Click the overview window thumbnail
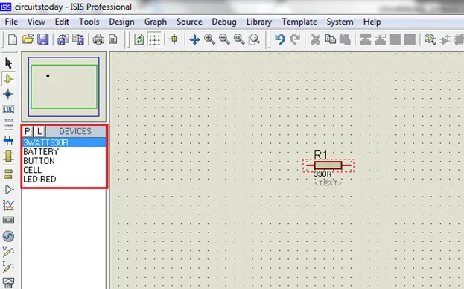 coord(63,86)
